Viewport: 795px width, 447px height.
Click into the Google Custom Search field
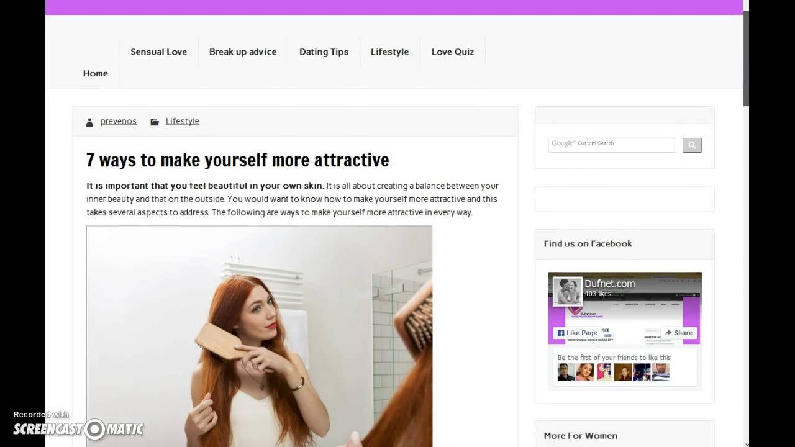[611, 145]
